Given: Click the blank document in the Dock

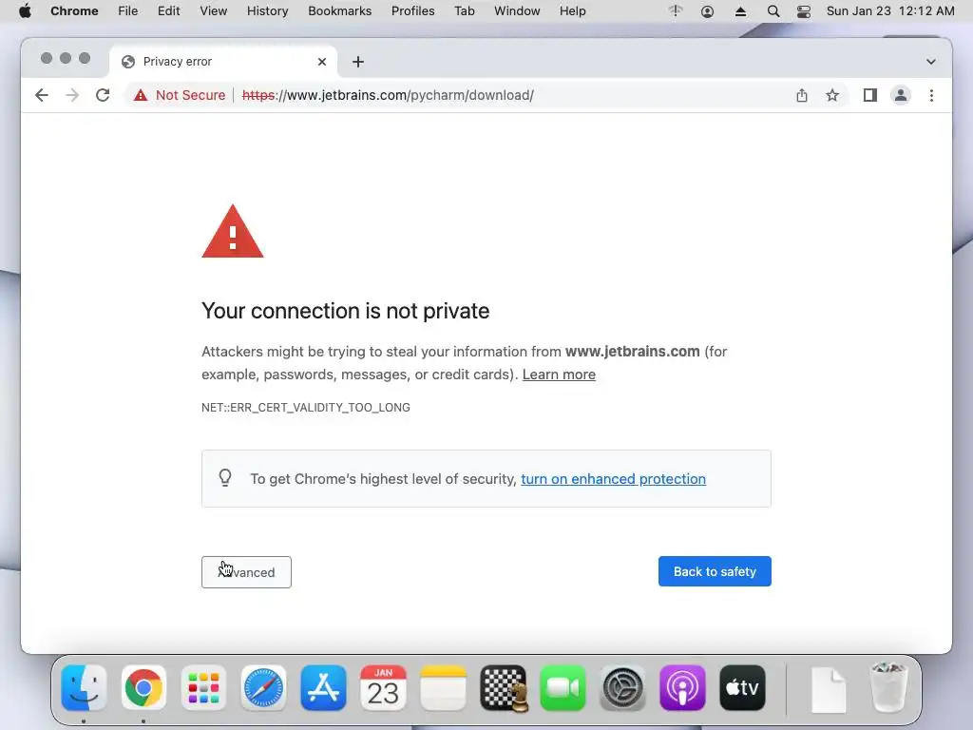Looking at the screenshot, I should coord(829,690).
